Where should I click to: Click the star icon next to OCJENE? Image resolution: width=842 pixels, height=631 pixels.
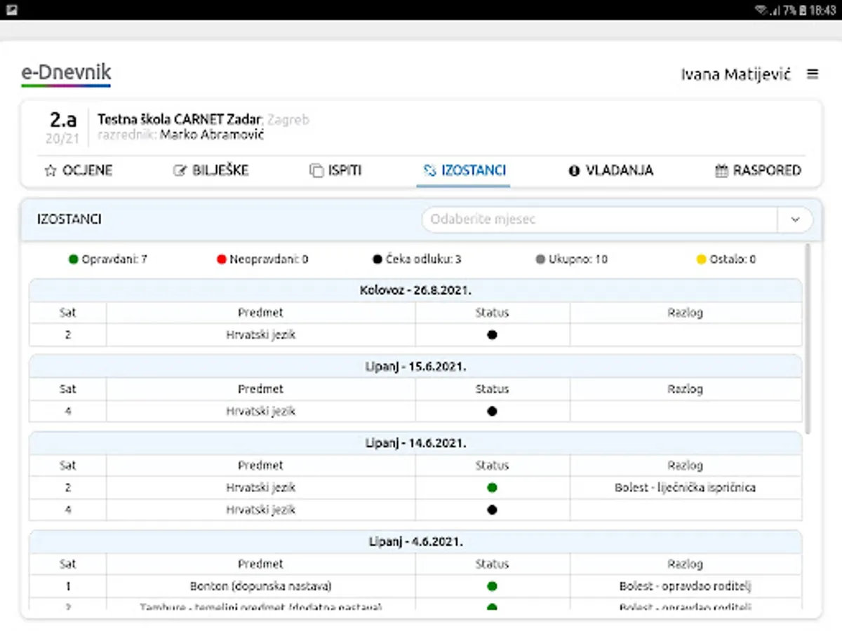(x=50, y=170)
